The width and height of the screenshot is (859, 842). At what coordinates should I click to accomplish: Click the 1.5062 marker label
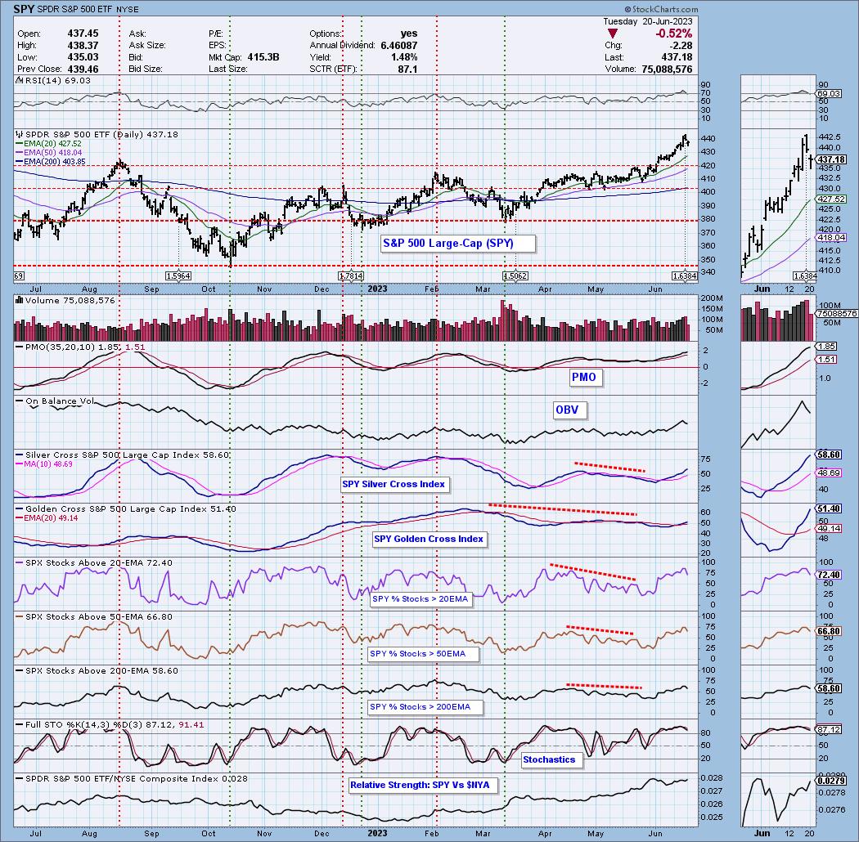tap(515, 276)
